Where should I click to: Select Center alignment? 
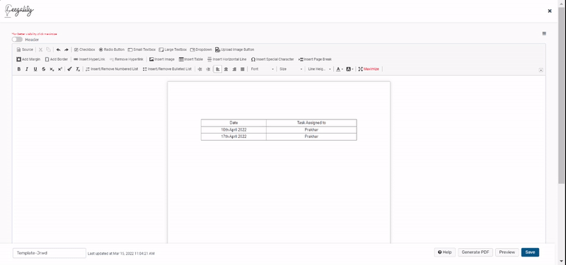226,69
